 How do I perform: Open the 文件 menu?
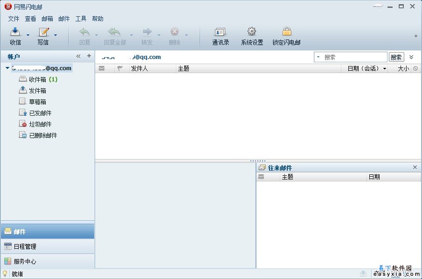[14, 19]
